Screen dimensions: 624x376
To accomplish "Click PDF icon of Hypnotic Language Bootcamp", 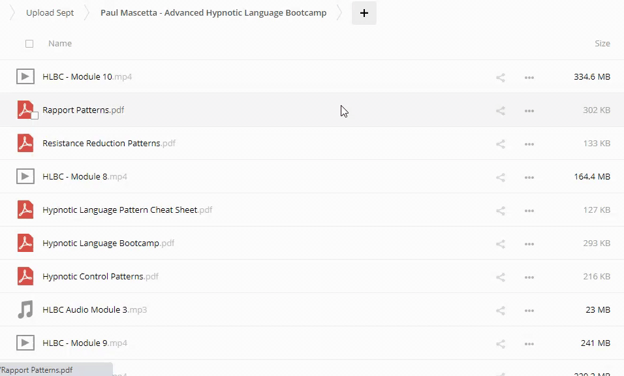I will point(25,243).
